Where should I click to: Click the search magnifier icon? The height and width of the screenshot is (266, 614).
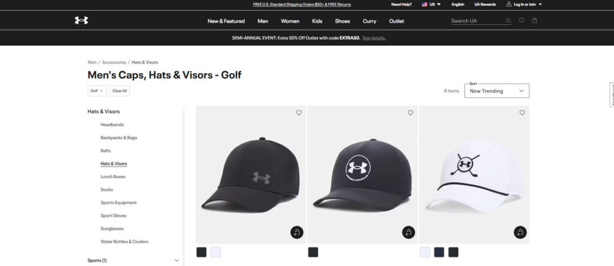point(508,21)
